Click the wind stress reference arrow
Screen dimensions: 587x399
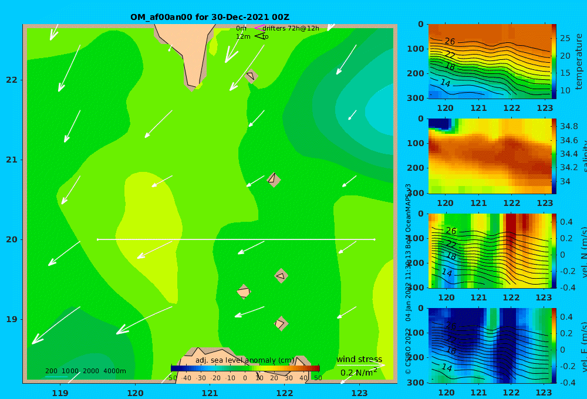(360, 365)
